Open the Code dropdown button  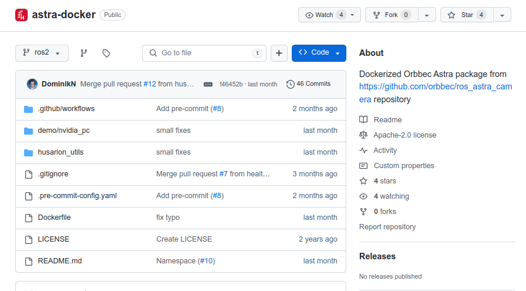click(319, 53)
